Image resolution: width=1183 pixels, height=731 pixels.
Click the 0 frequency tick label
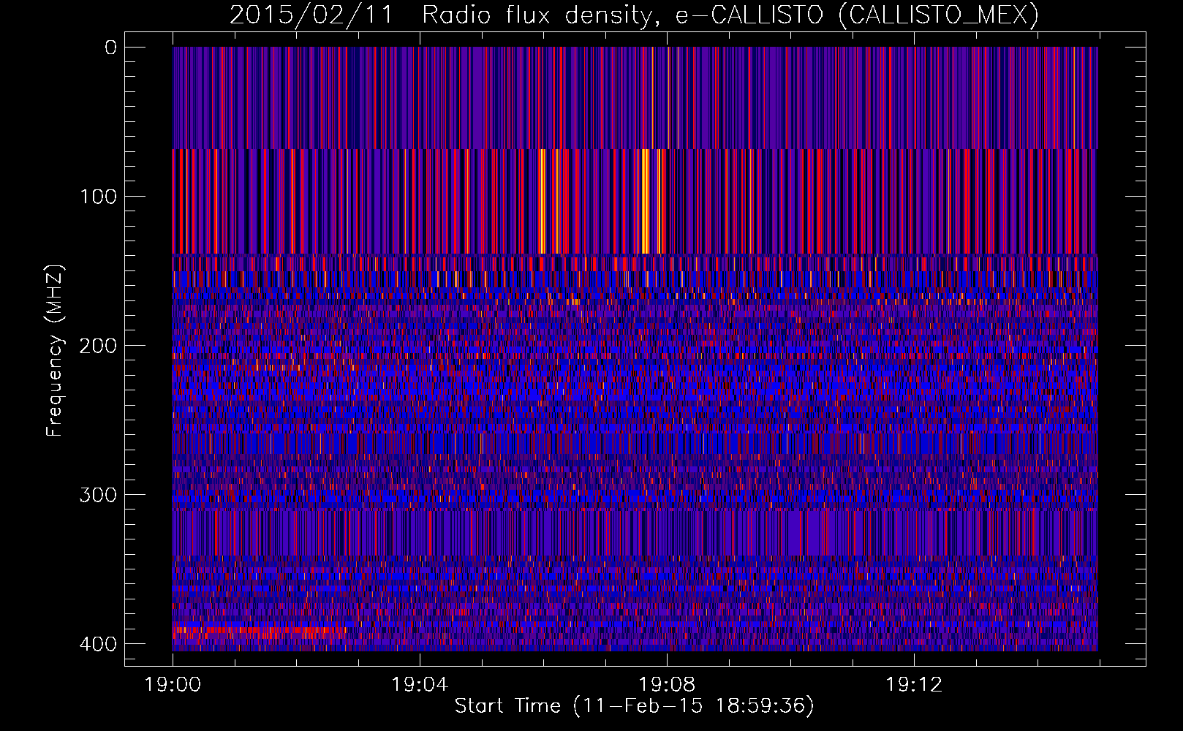click(110, 48)
